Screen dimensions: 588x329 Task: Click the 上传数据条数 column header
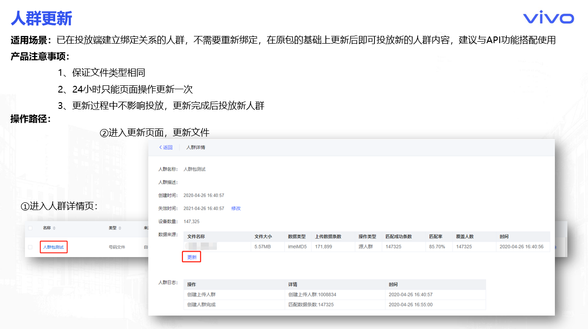(x=328, y=236)
